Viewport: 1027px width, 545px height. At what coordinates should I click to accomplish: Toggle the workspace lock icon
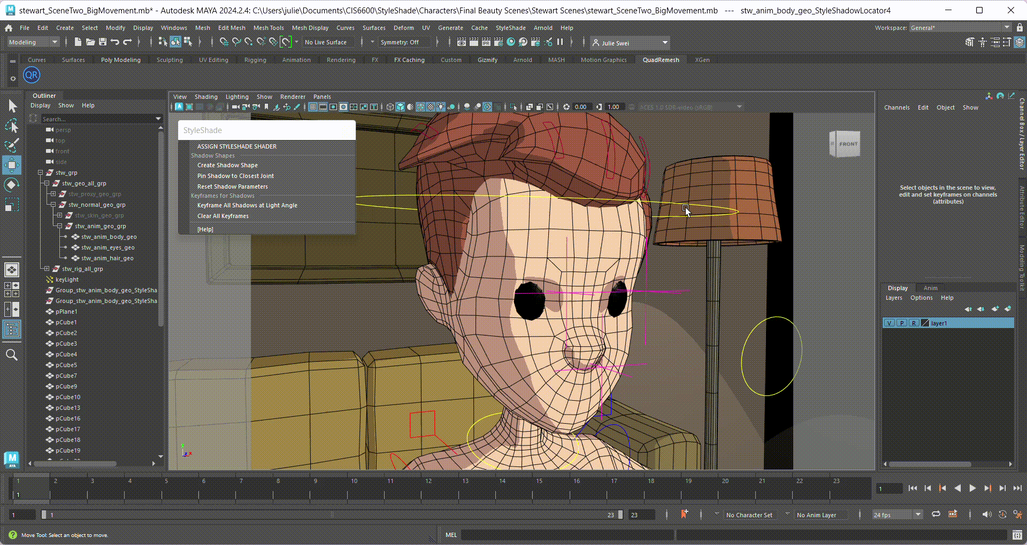point(1020,27)
